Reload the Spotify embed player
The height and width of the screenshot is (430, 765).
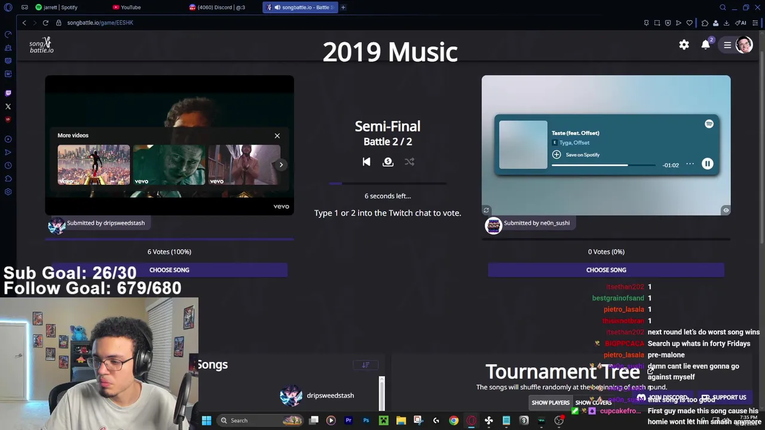[486, 210]
